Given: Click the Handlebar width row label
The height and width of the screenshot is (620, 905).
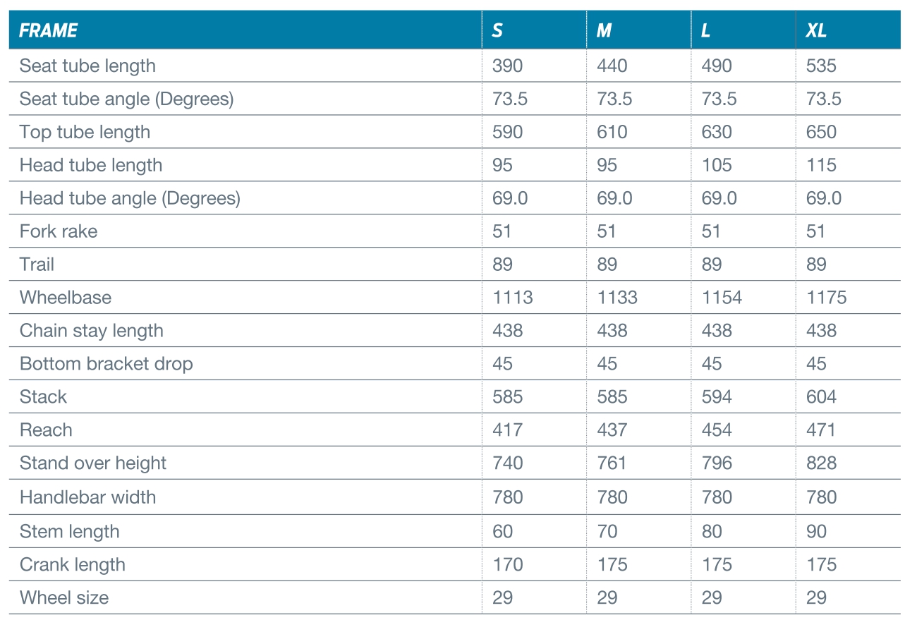Looking at the screenshot, I should point(87,497).
